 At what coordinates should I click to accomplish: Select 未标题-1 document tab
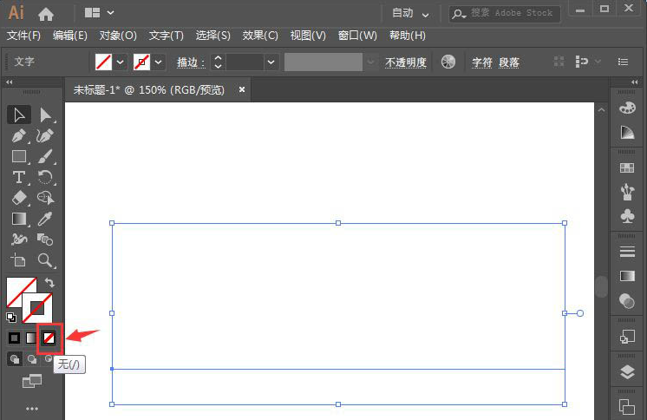(x=149, y=89)
